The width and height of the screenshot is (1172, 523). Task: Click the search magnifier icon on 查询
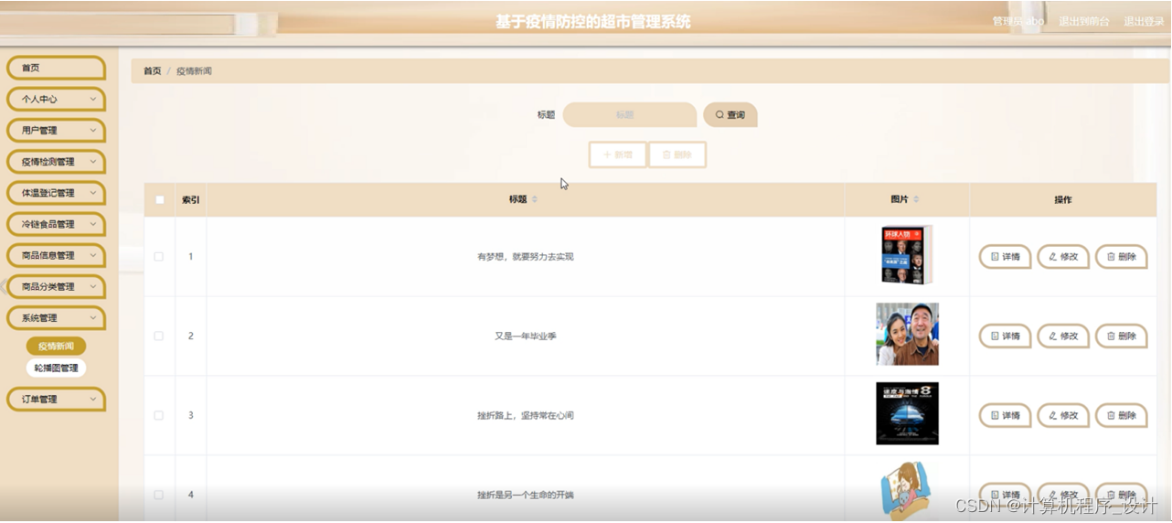(719, 115)
